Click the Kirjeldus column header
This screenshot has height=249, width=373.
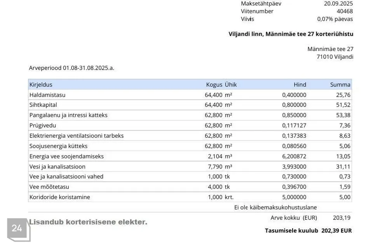tap(41, 84)
